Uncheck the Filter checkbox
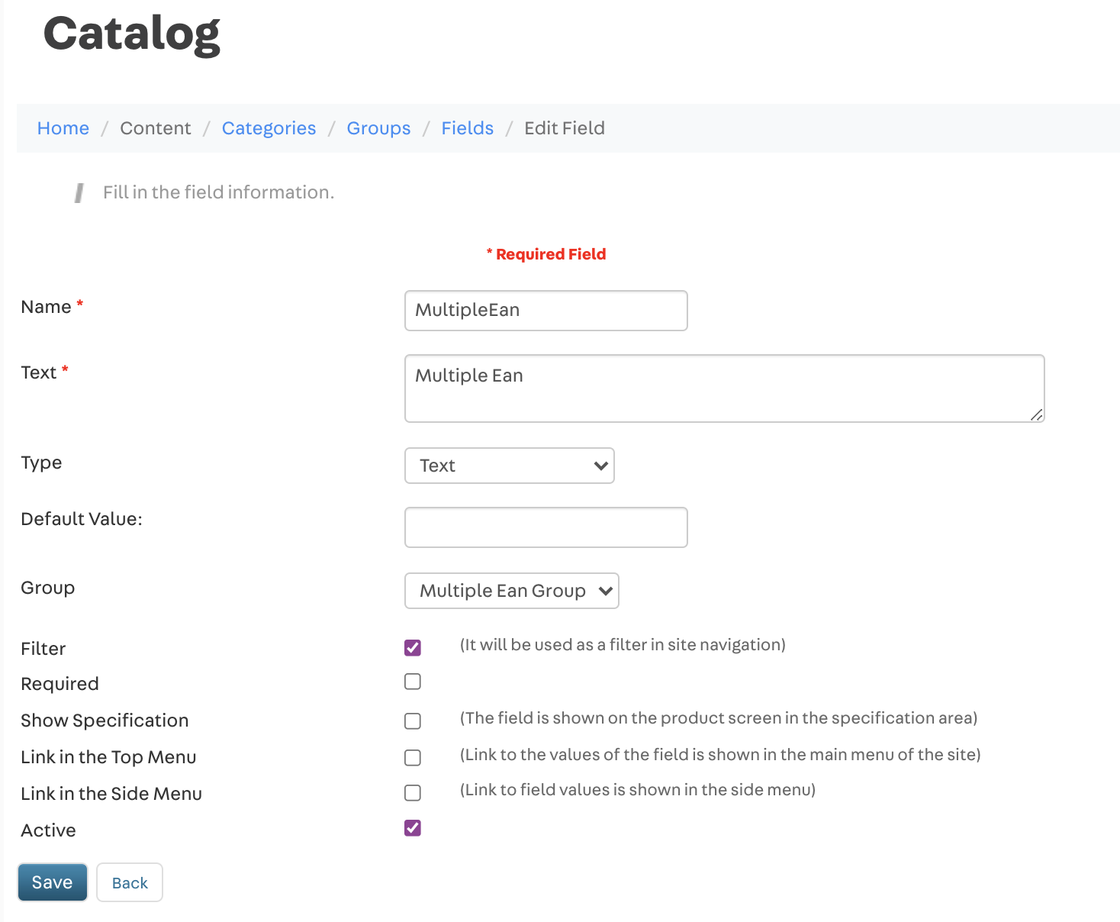The width and height of the screenshot is (1120, 922). click(x=413, y=648)
